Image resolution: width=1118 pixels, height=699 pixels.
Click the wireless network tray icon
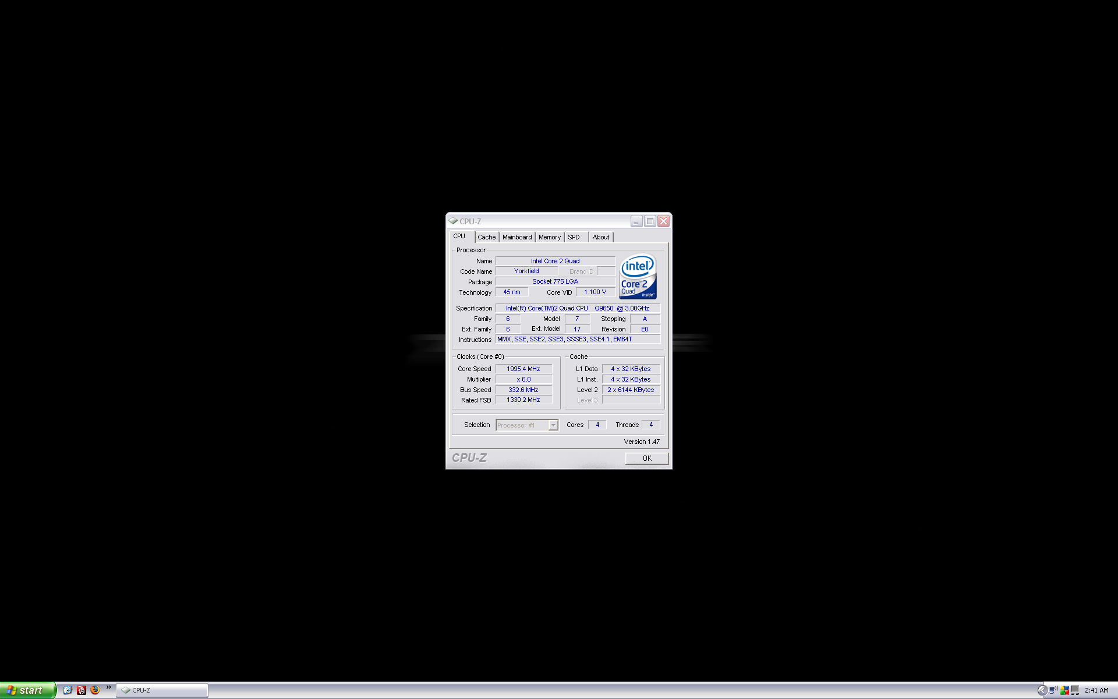click(1053, 690)
